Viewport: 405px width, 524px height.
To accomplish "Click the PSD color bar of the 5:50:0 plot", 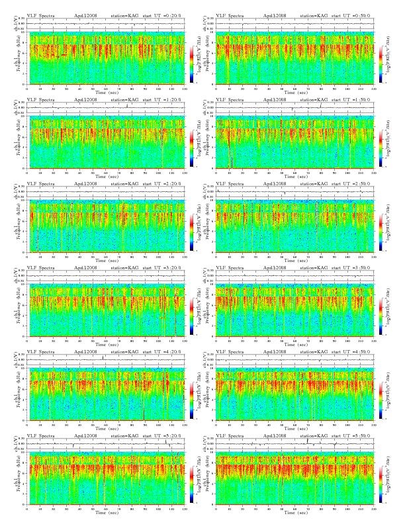I will (381, 484).
